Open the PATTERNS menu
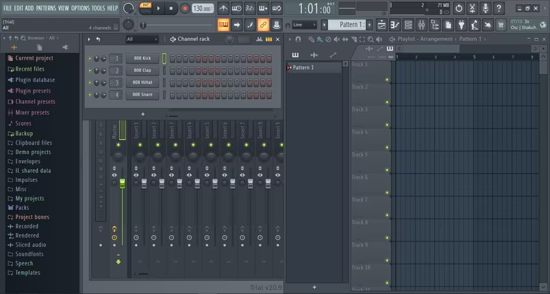 46,8
